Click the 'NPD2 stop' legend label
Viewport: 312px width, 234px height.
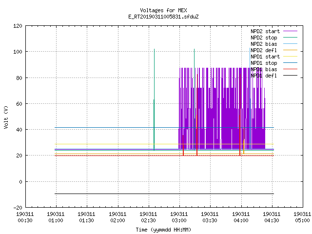[x=264, y=38]
